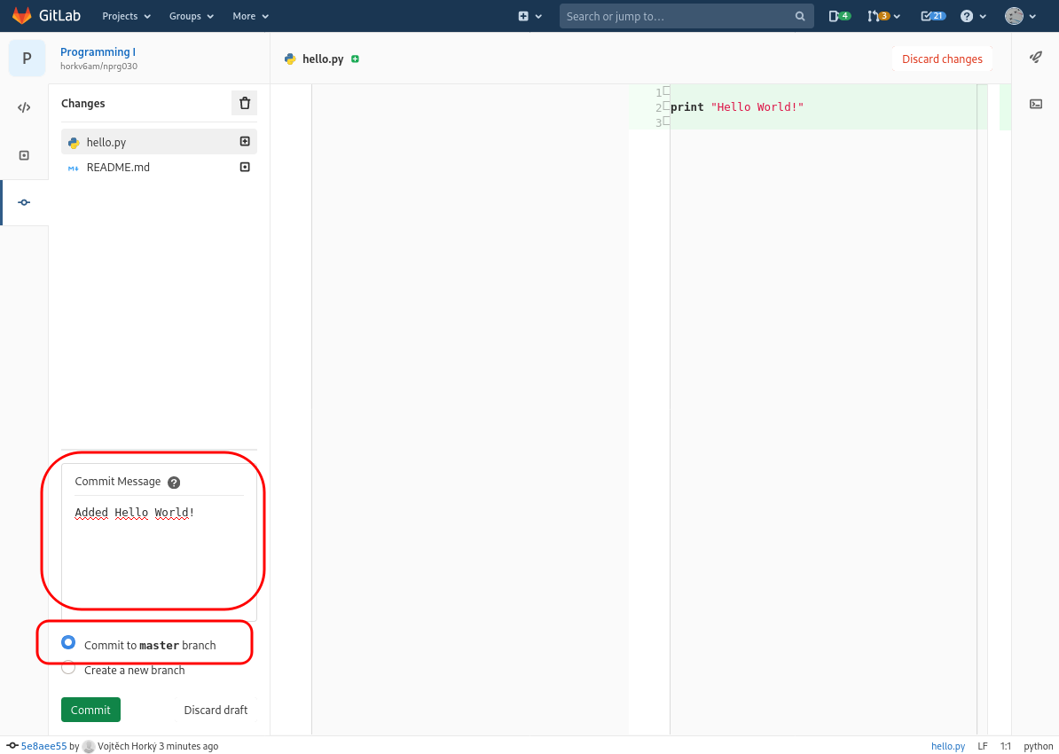Click the Commit Message help icon
This screenshot has width=1059, height=754.
point(174,483)
